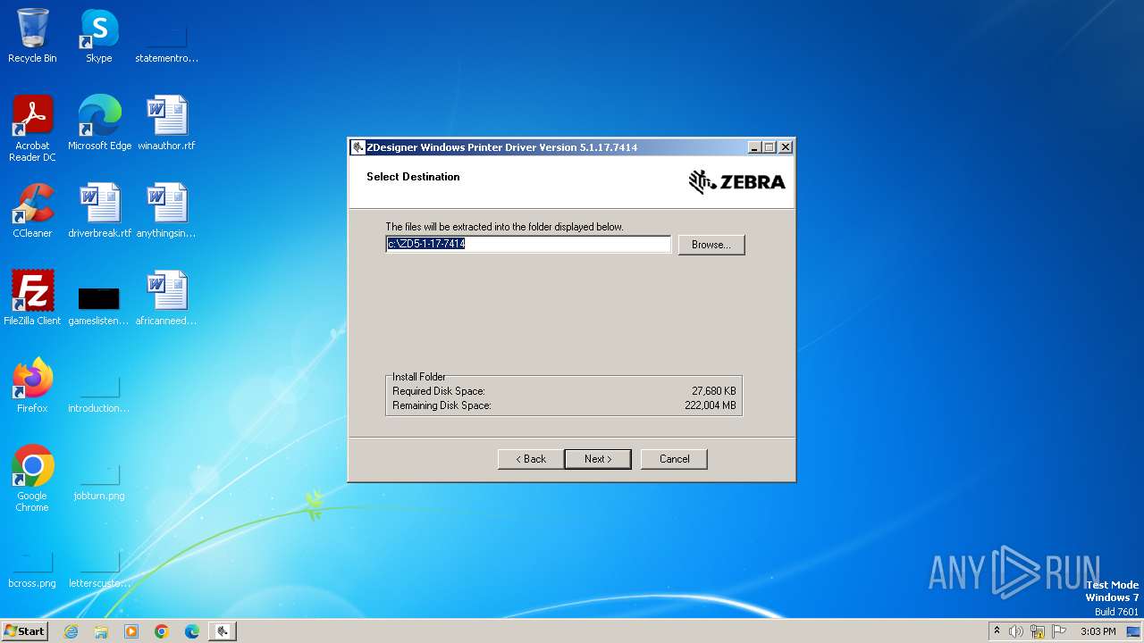
Task: Click the Zebra logo in the header
Action: [x=736, y=182]
